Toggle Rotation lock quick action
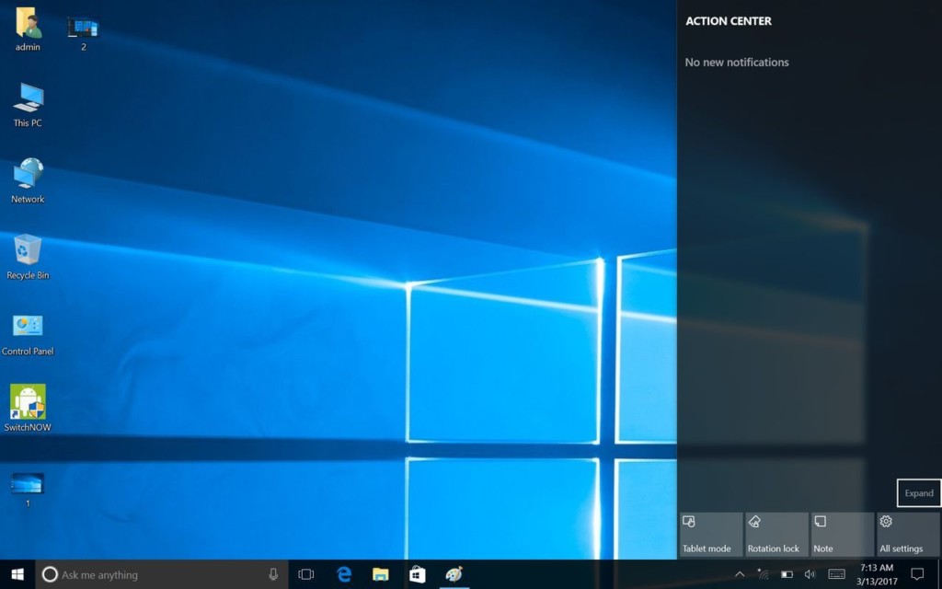This screenshot has height=589, width=942. pos(776,535)
